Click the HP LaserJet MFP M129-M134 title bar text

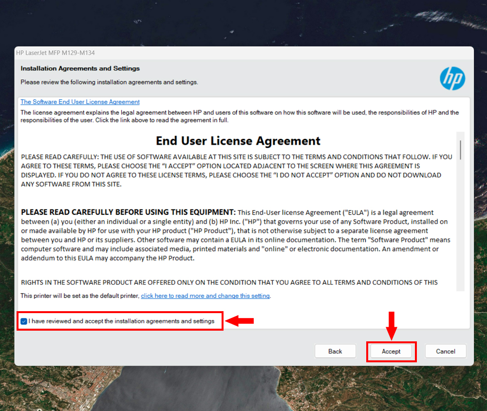point(56,53)
